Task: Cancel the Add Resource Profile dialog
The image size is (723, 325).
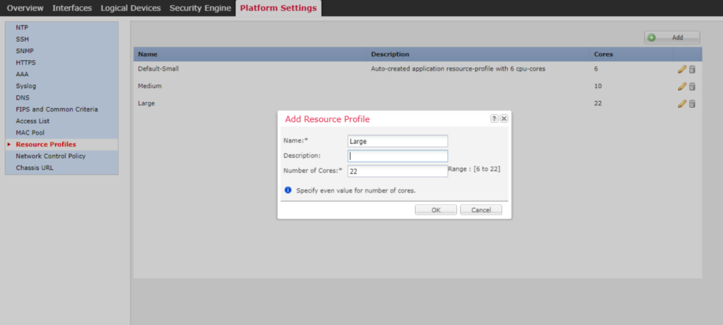Action: click(481, 210)
